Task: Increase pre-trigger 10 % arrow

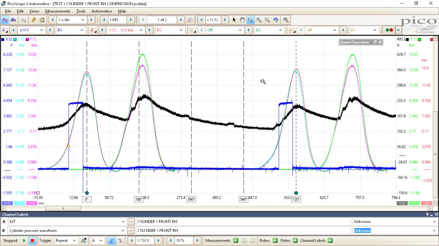Action: coord(197,240)
